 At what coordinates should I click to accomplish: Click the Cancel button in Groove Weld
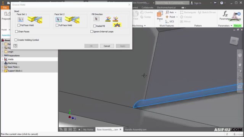tap(107, 46)
